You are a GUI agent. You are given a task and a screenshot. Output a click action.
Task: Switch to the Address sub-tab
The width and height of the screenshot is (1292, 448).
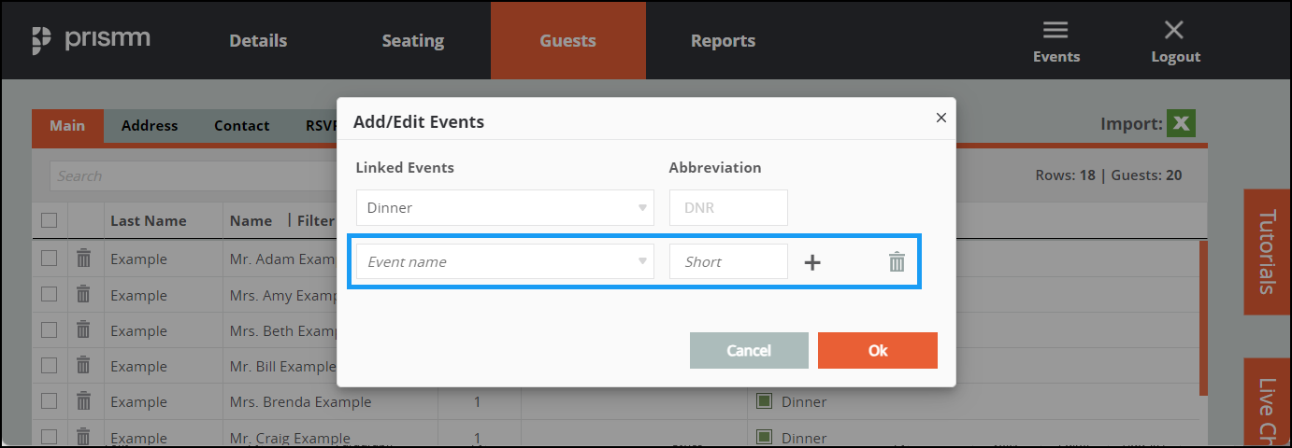coord(150,126)
